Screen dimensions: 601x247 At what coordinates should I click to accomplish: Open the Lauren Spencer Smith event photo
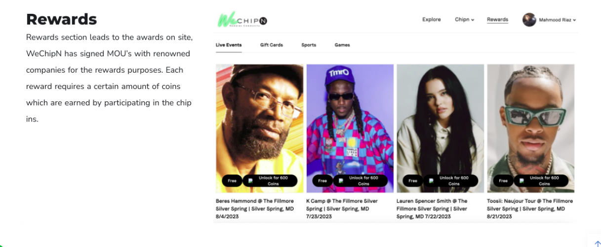tap(441, 128)
